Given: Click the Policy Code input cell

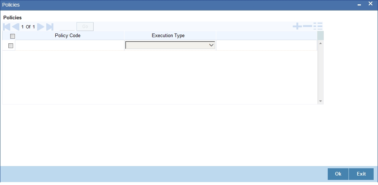Looking at the screenshot, I should (70, 46).
